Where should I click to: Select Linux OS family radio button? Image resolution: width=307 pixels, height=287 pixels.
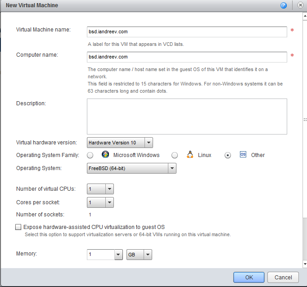[175, 155]
